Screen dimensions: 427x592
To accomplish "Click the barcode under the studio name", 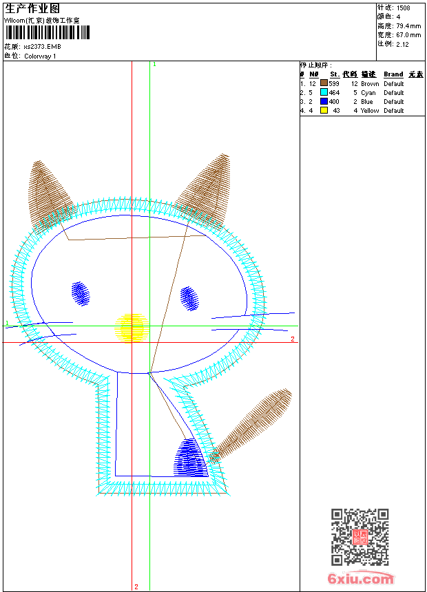I will [48, 33].
